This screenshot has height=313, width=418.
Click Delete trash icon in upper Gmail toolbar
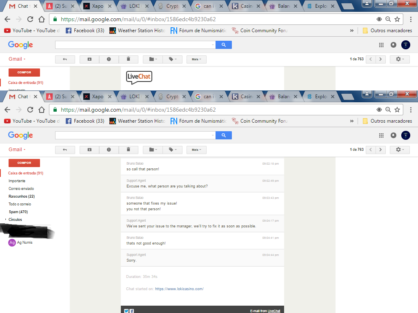pyautogui.click(x=128, y=60)
